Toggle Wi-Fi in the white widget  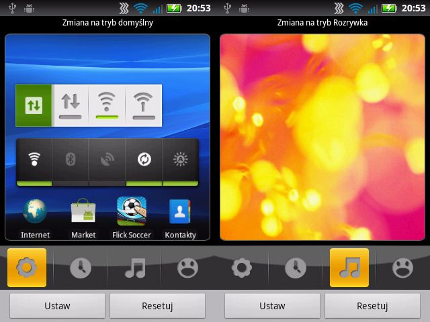pyautogui.click(x=107, y=105)
